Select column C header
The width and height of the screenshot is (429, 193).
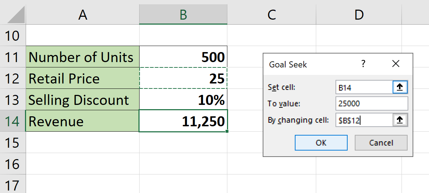pyautogui.click(x=271, y=15)
